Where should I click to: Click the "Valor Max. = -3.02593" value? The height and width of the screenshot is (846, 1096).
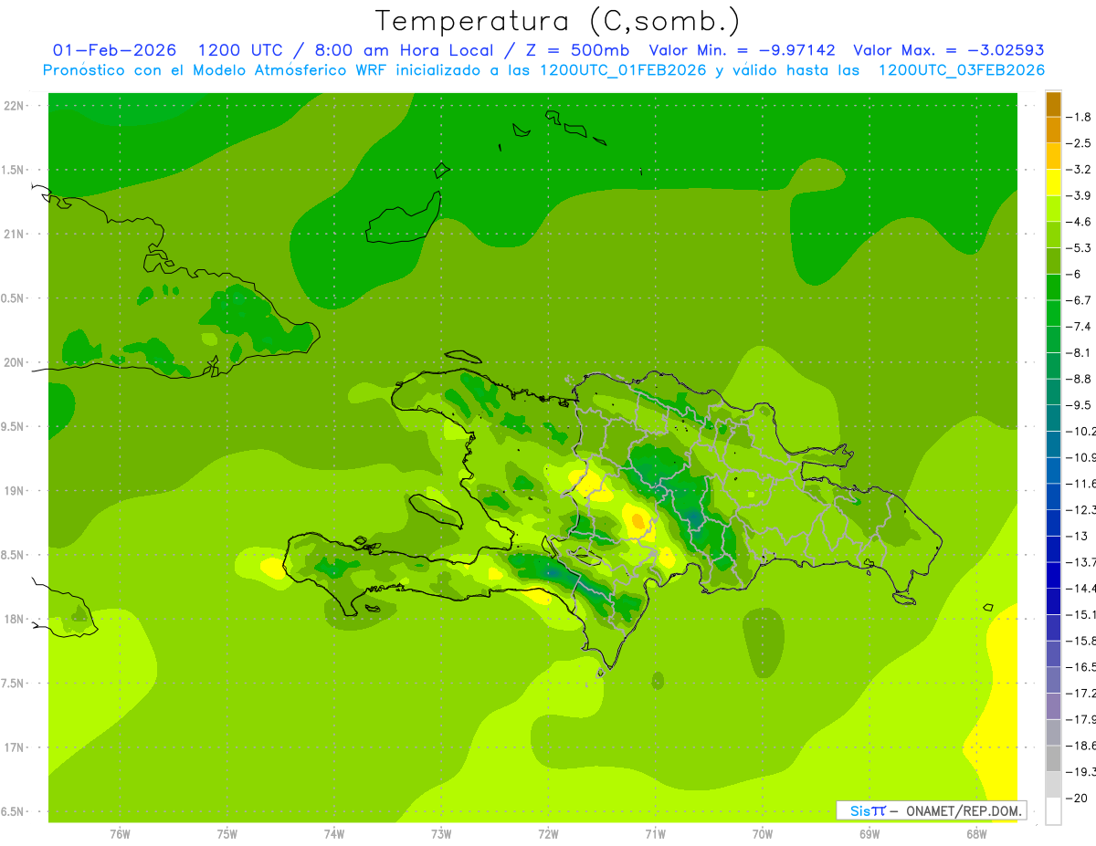[949, 50]
